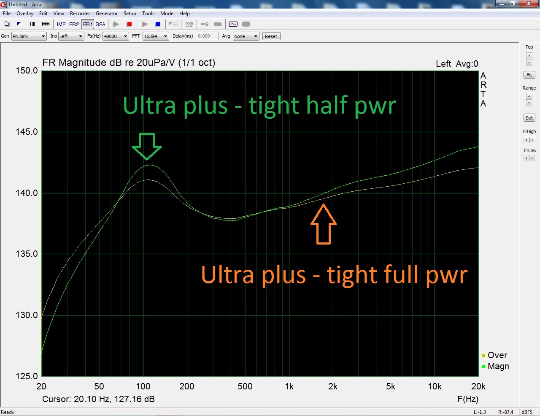Open the Gen PN pink dropdown
This screenshot has width=540, height=416.
coord(29,36)
